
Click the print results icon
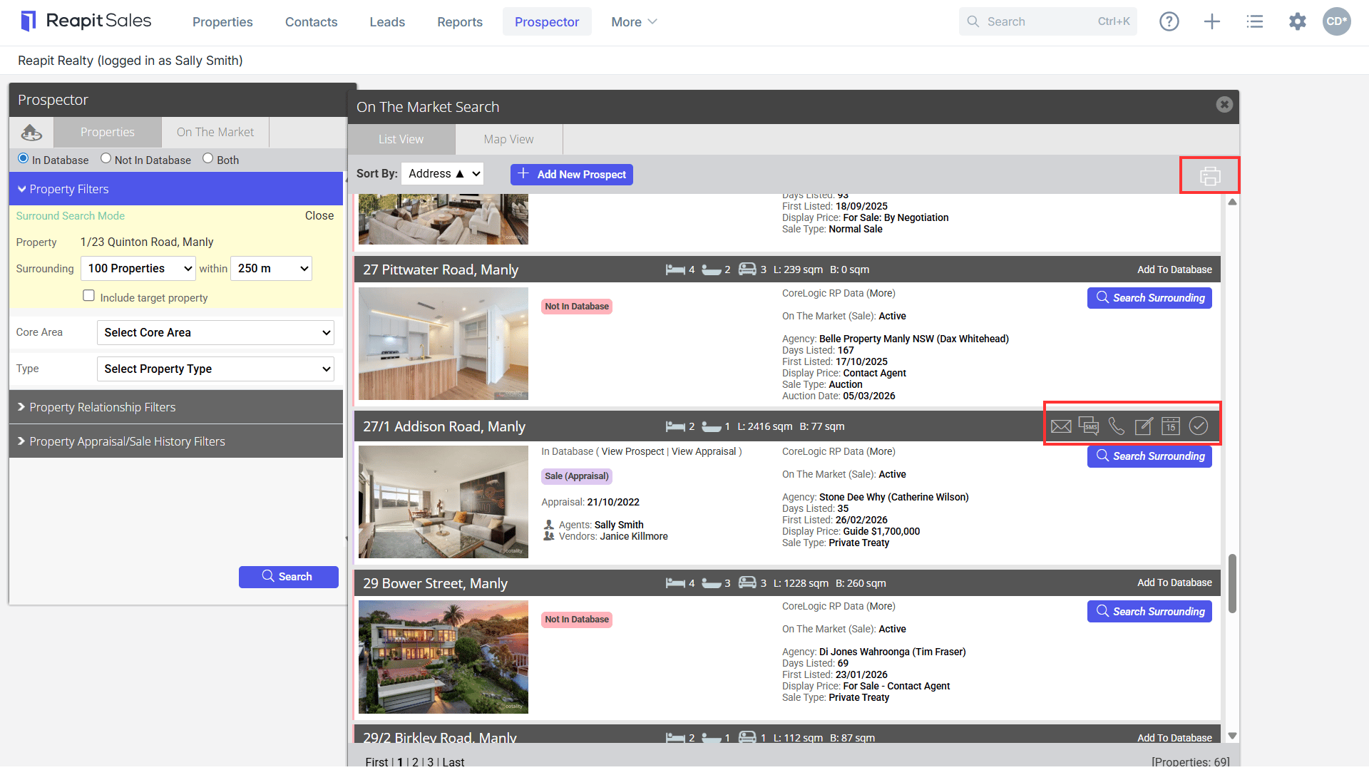coord(1210,175)
